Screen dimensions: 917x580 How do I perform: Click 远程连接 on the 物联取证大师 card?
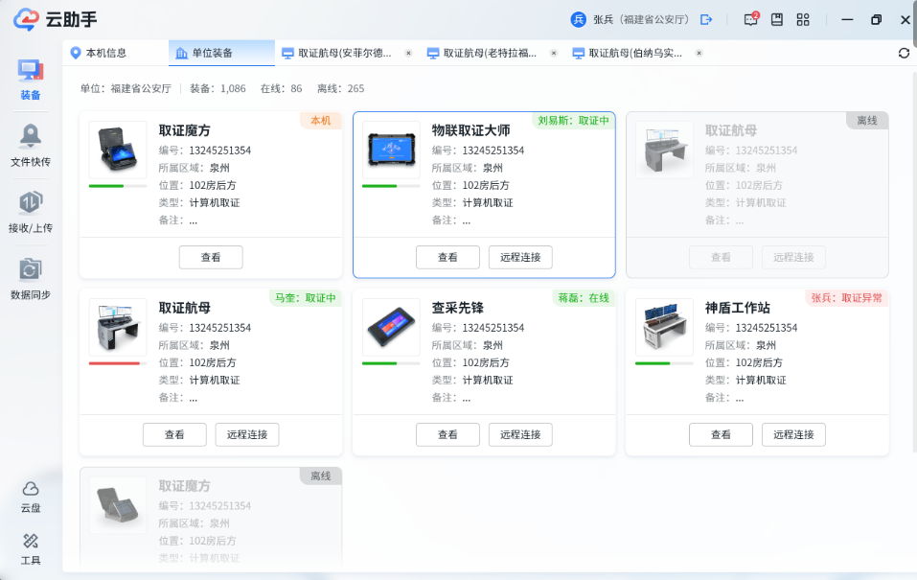(x=520, y=257)
